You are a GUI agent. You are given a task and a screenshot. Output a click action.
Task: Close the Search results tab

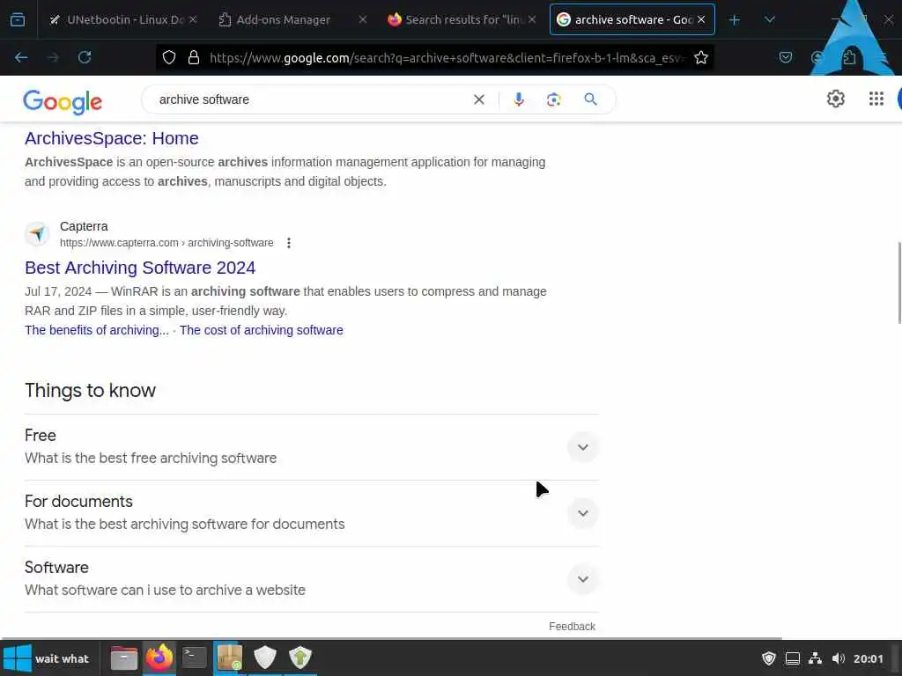click(x=532, y=19)
